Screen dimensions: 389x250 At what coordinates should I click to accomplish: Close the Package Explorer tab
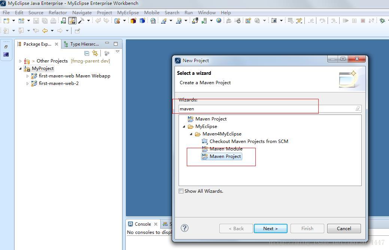57,44
